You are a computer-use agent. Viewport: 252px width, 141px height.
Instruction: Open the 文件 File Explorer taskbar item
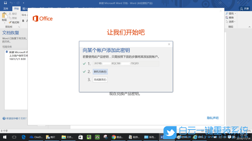coord(68,137)
